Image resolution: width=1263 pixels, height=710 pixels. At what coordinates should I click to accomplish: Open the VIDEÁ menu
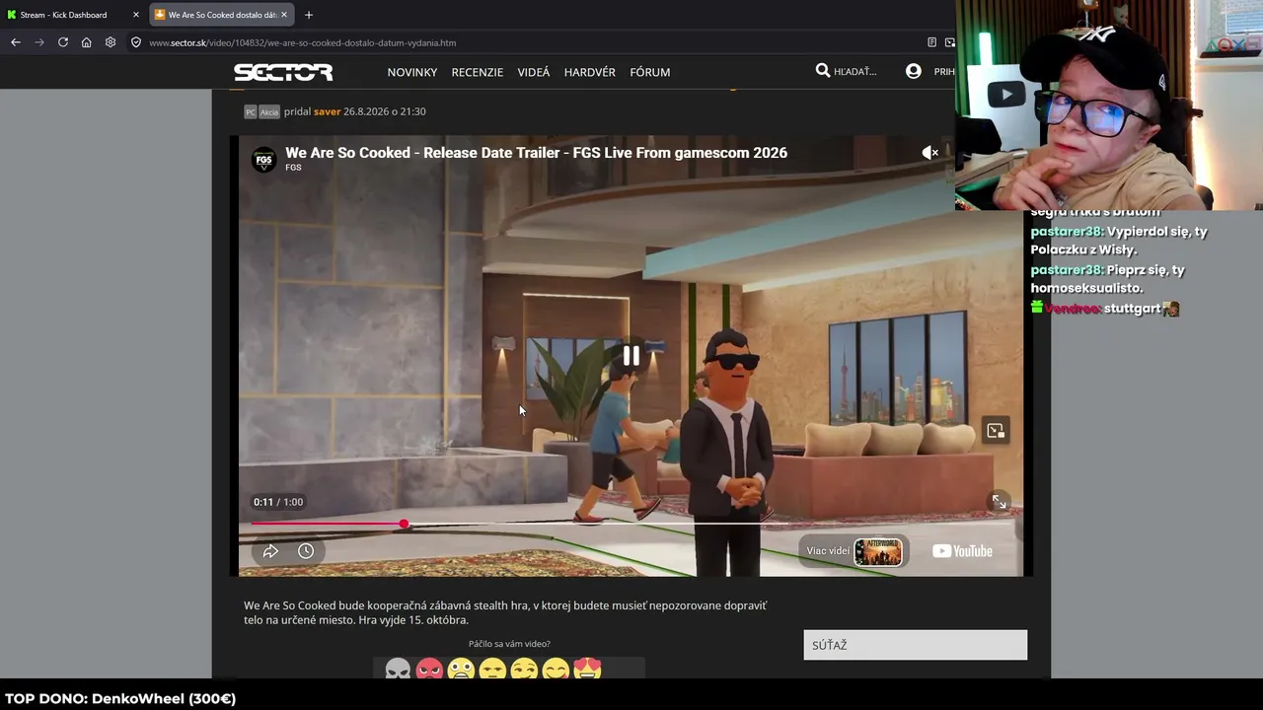pos(534,72)
